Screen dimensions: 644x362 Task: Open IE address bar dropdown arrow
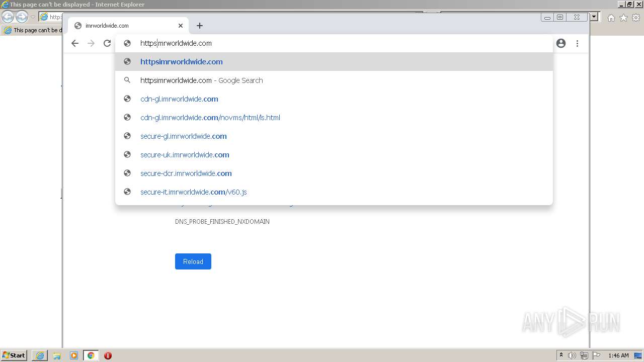[594, 17]
